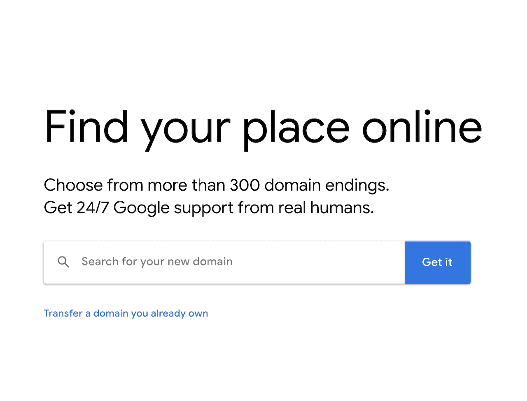The height and width of the screenshot is (401, 527).
Task: Click the word 'humans.' in the subtitle
Action: [342, 208]
